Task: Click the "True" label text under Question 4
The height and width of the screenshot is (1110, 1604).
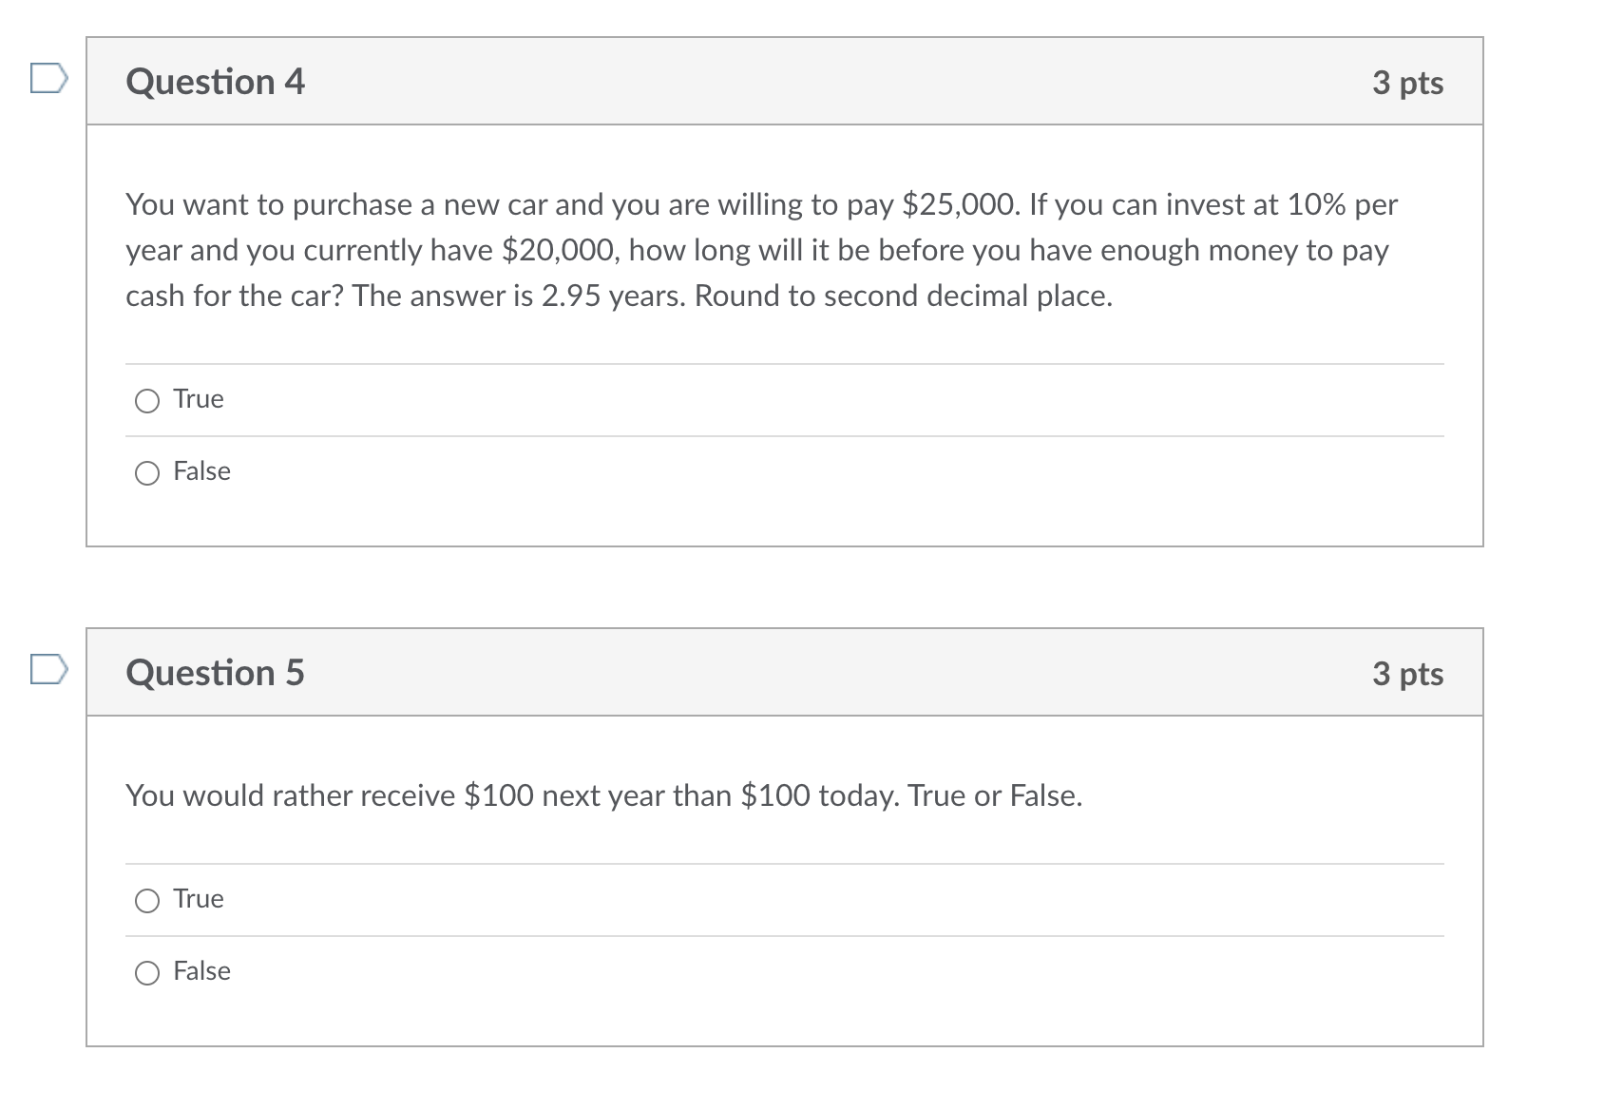Action: 199,399
